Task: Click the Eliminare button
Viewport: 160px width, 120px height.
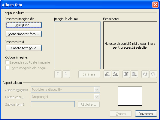Action: (x=89, y=74)
